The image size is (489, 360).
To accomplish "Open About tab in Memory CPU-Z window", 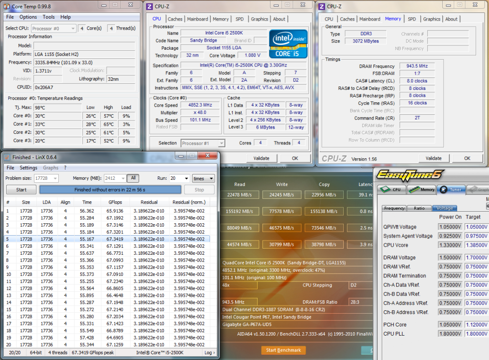I will [x=451, y=19].
